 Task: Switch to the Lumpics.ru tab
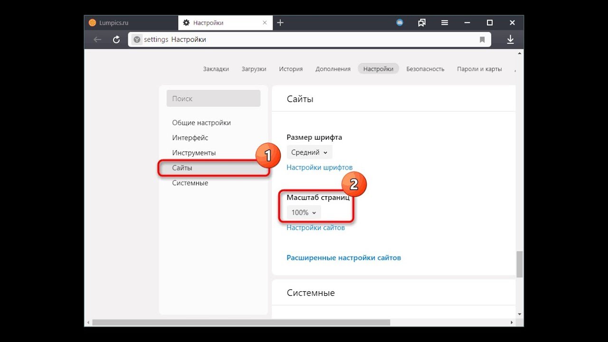click(x=132, y=22)
